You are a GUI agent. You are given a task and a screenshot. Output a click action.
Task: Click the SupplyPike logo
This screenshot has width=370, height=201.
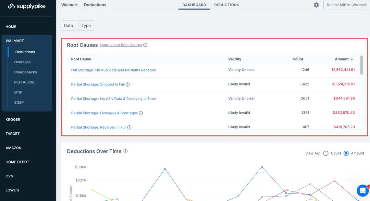tap(27, 6)
